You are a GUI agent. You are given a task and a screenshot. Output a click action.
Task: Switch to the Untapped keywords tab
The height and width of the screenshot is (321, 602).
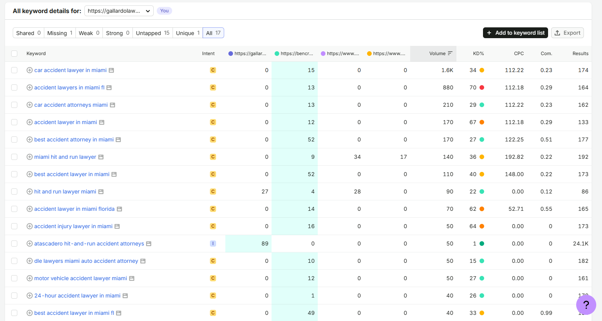coord(153,33)
